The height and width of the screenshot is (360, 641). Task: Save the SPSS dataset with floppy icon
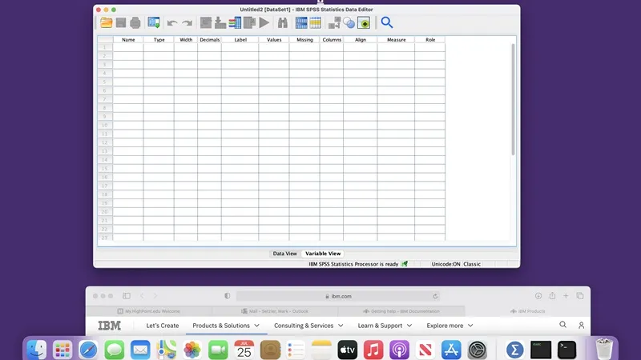click(121, 23)
